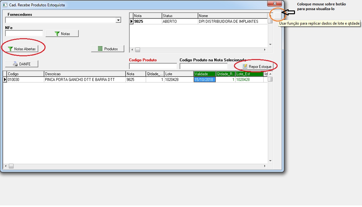
Task: Focus the Codigo Produto text field
Action: (x=153, y=66)
